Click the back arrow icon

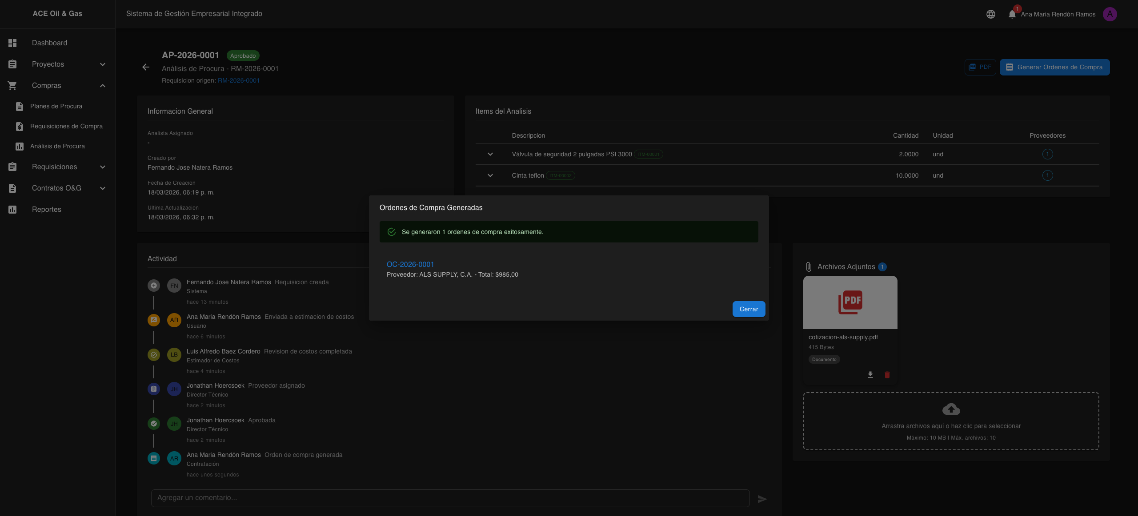click(x=146, y=67)
